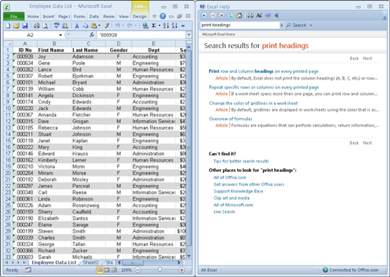Select the Format Painter brush icon
This screenshot has height=277, width=390.
(x=106, y=26)
